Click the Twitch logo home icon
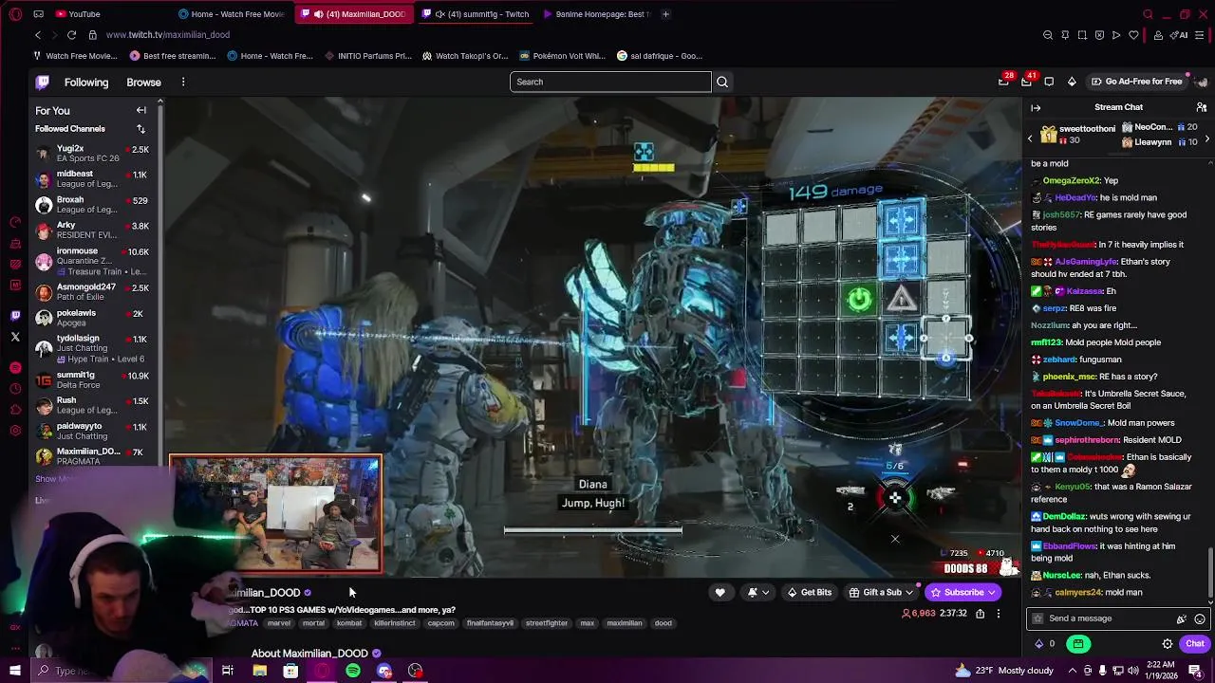Viewport: 1215px width, 683px height. 43,82
